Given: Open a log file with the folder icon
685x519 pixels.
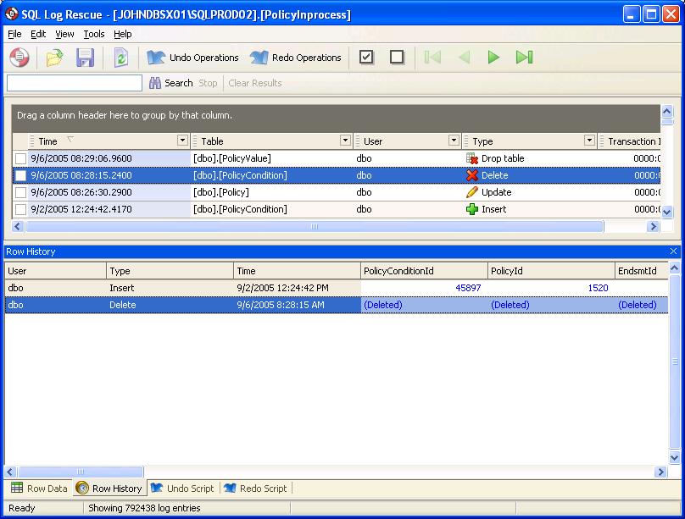Looking at the screenshot, I should (x=54, y=57).
